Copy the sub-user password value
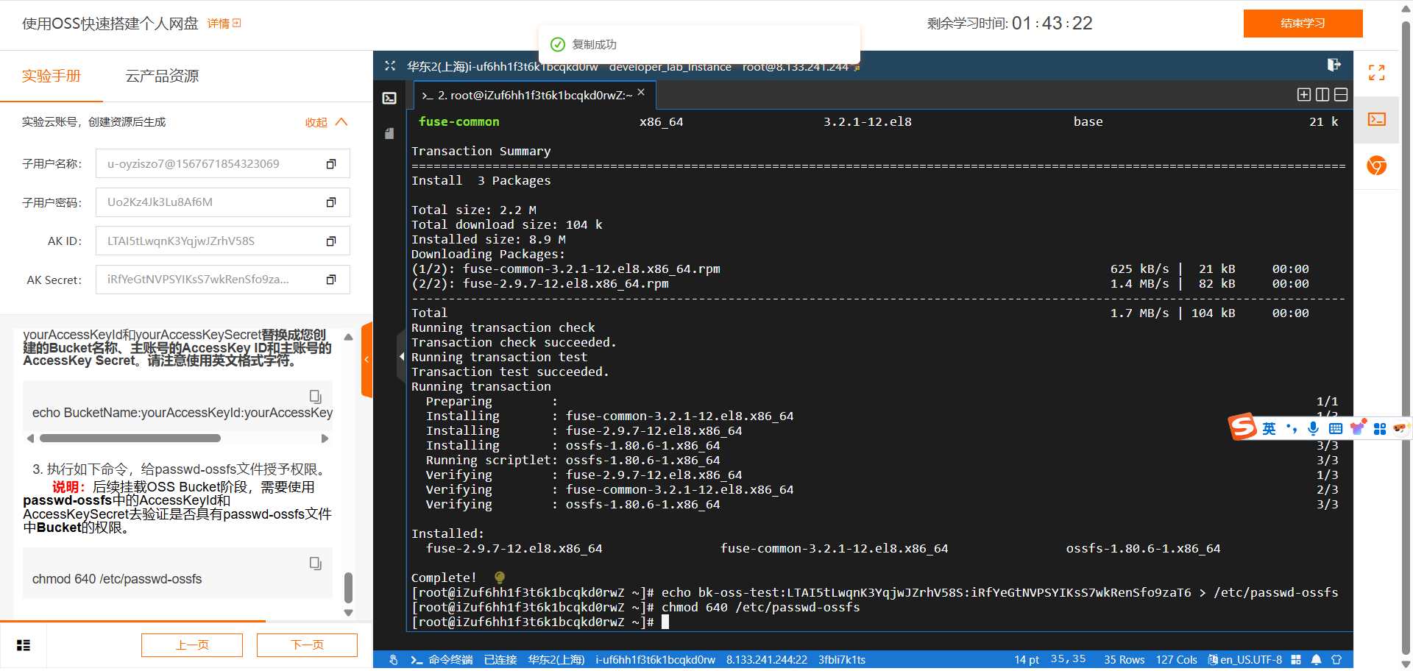The image size is (1413, 671). 331,202
